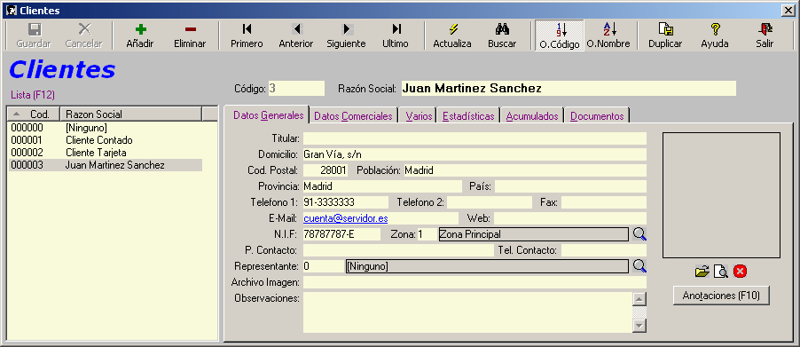Open the Varios tab

click(x=419, y=116)
